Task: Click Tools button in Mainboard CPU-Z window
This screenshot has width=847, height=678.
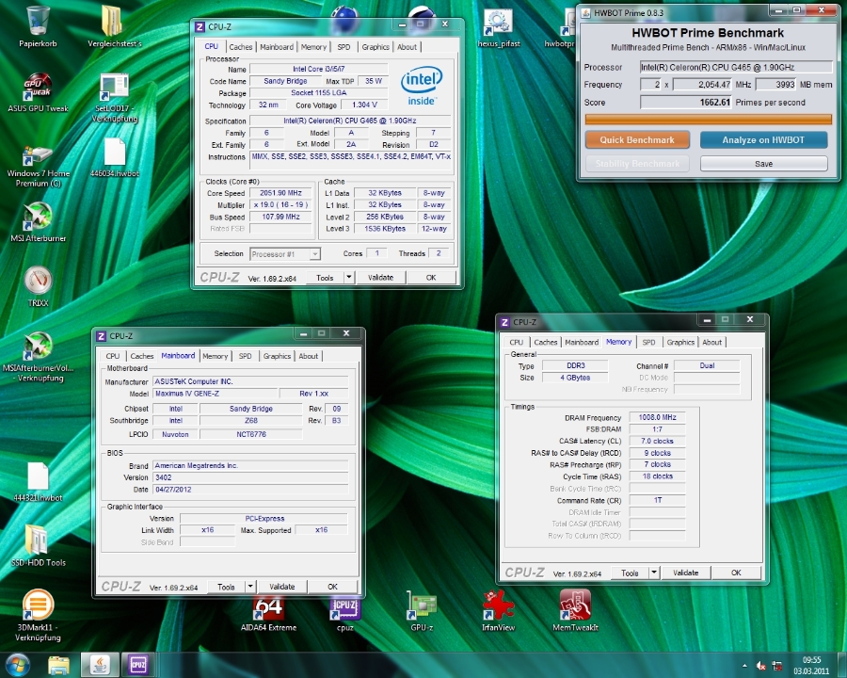Action: [226, 587]
